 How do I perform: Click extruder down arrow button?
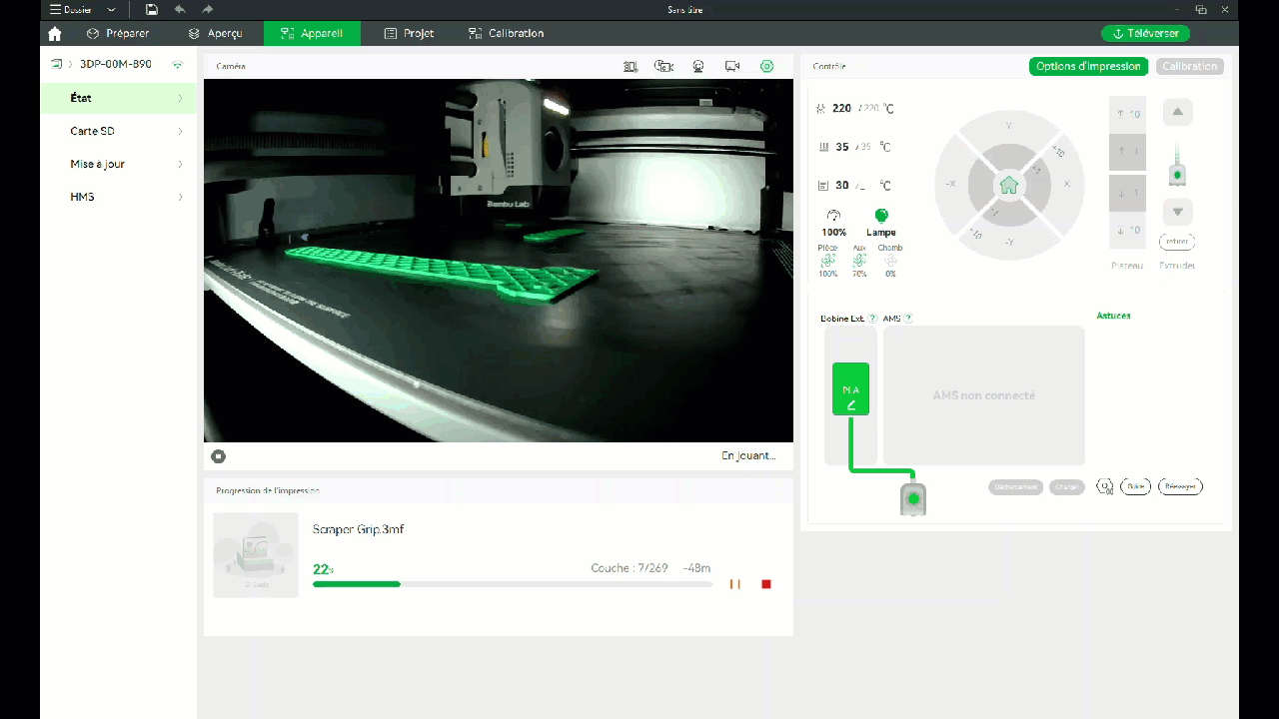point(1177,212)
